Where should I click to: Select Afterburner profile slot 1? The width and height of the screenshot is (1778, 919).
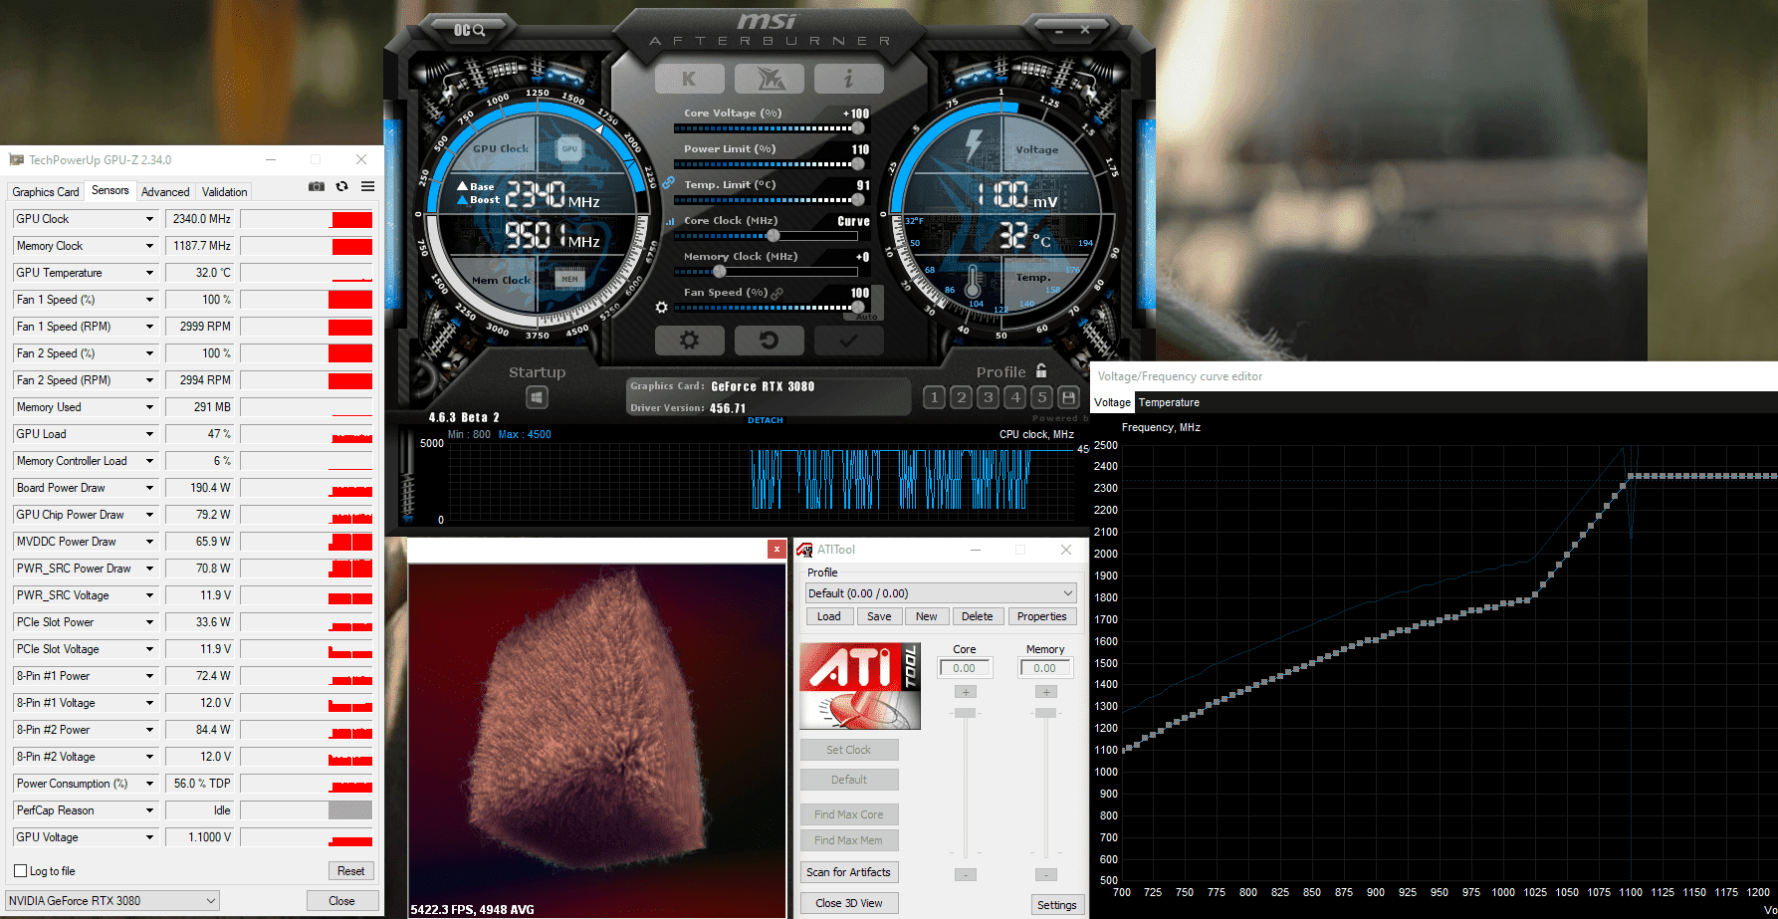click(934, 397)
